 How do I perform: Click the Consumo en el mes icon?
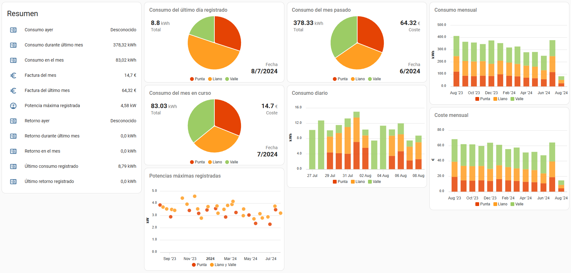tap(13, 60)
